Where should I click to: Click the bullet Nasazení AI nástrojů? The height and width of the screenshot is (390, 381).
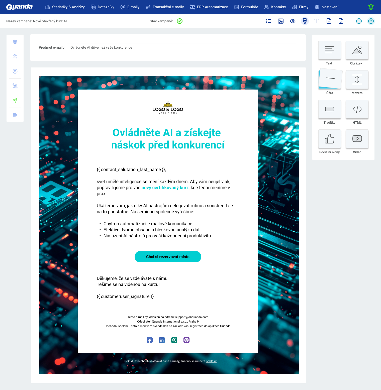pos(158,236)
